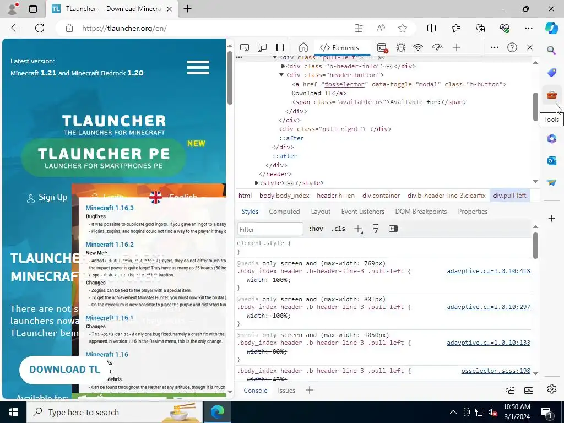
Task: Open website hamburger menu
Action: pyautogui.click(x=198, y=67)
